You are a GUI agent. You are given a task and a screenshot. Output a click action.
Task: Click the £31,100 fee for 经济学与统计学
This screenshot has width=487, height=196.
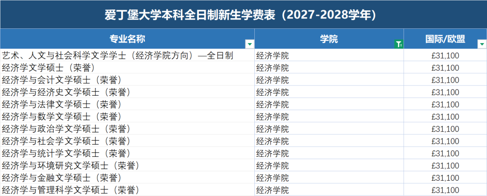click(x=446, y=153)
